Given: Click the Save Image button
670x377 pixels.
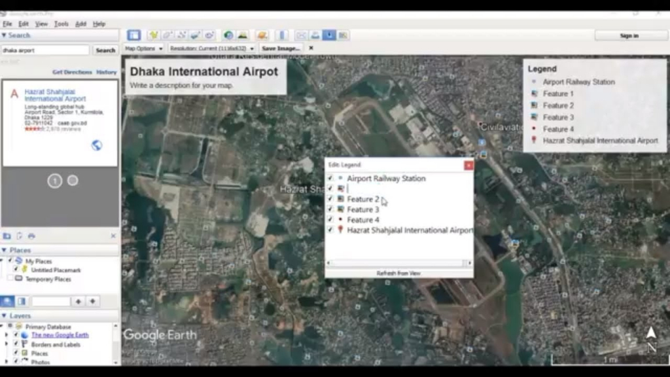Looking at the screenshot, I should 281,48.
